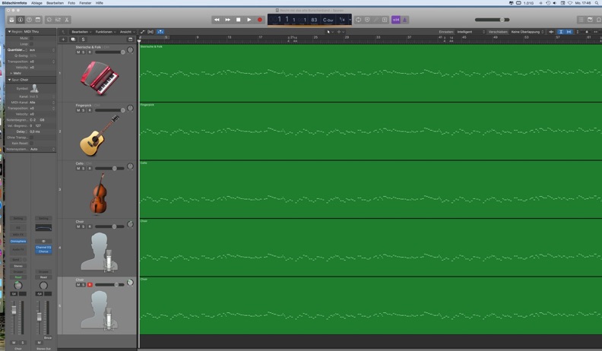Toggle global track Solo S button
The height and width of the screenshot is (351, 602).
(83, 40)
